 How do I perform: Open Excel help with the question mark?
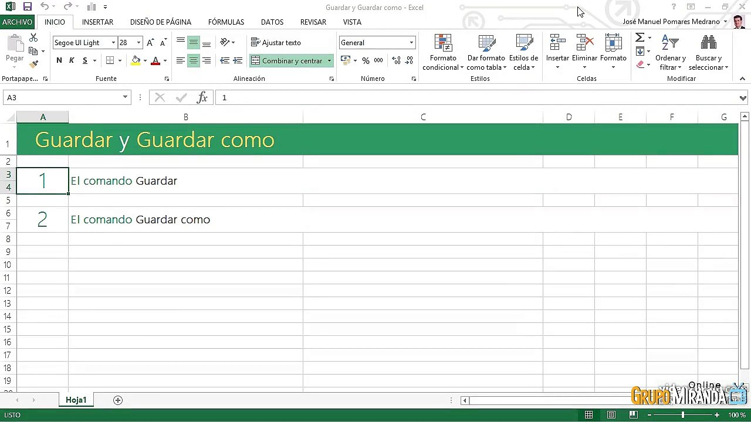(674, 7)
